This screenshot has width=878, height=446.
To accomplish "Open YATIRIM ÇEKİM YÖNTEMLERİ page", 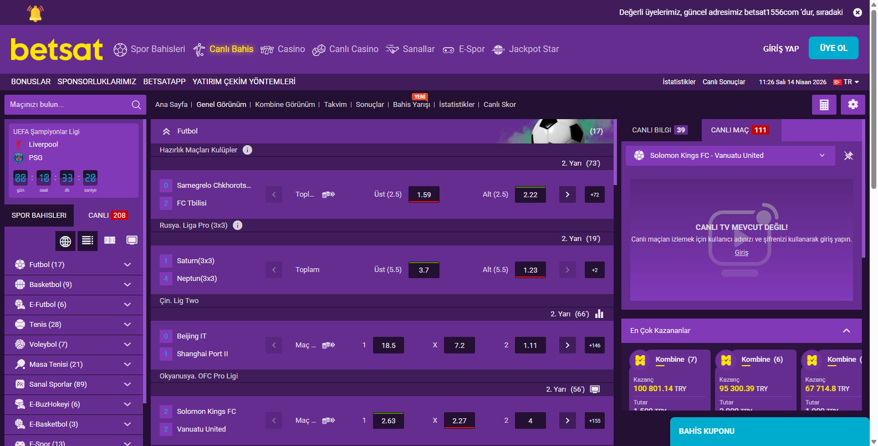I will tap(244, 81).
